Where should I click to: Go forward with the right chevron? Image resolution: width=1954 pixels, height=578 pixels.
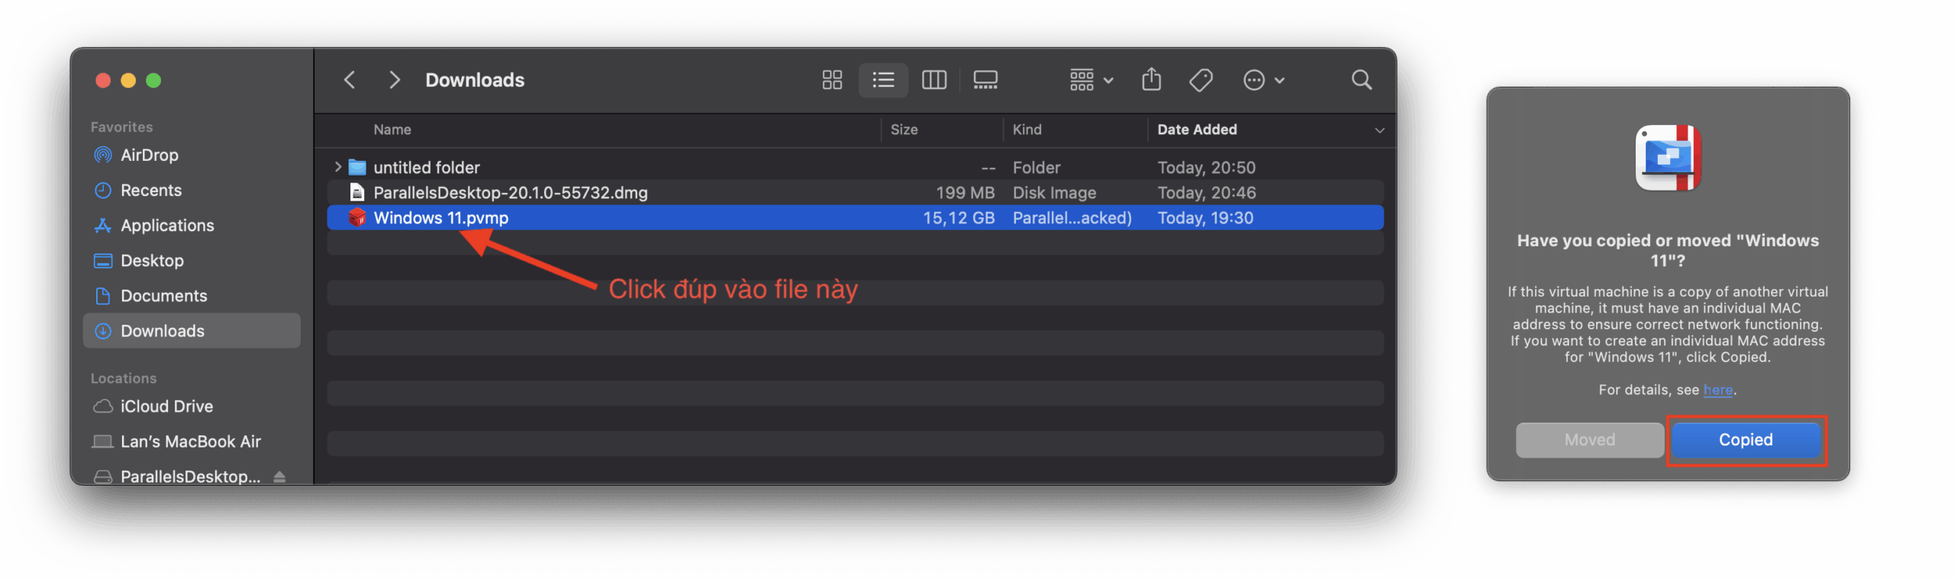pos(394,80)
